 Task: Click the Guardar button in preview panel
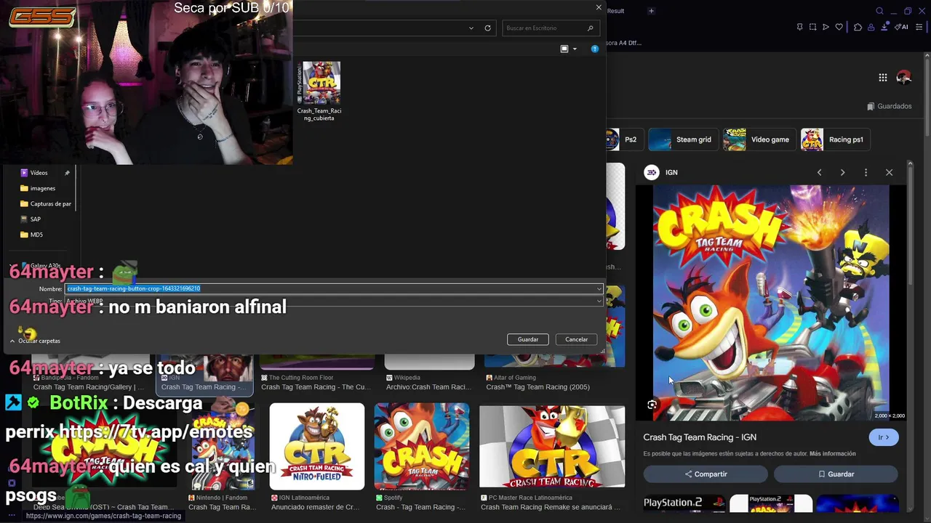click(836, 474)
